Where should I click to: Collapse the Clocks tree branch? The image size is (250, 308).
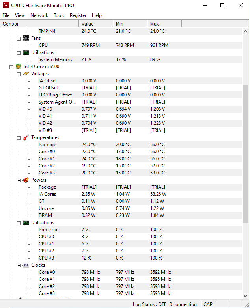click(19, 265)
